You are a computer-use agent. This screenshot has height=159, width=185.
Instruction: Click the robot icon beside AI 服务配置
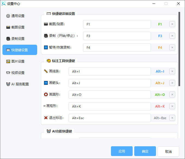coord(8,84)
